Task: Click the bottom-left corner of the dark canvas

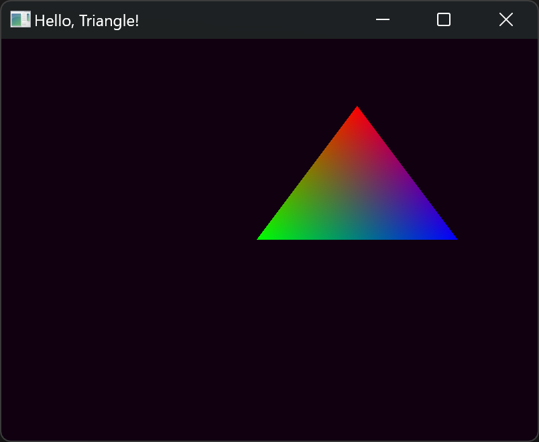Action: [x=4, y=437]
